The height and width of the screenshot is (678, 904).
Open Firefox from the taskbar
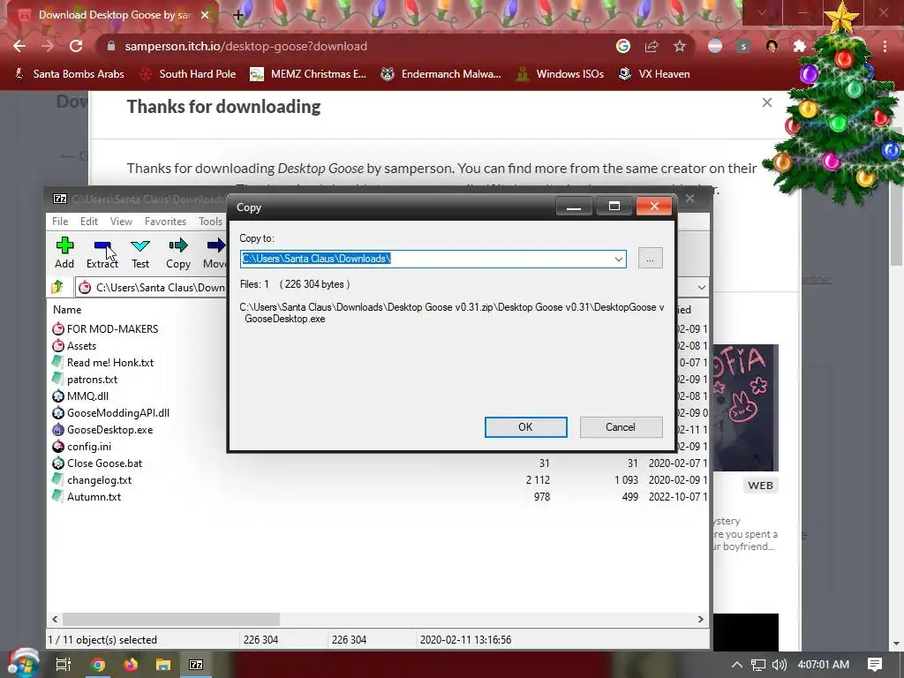(131, 665)
